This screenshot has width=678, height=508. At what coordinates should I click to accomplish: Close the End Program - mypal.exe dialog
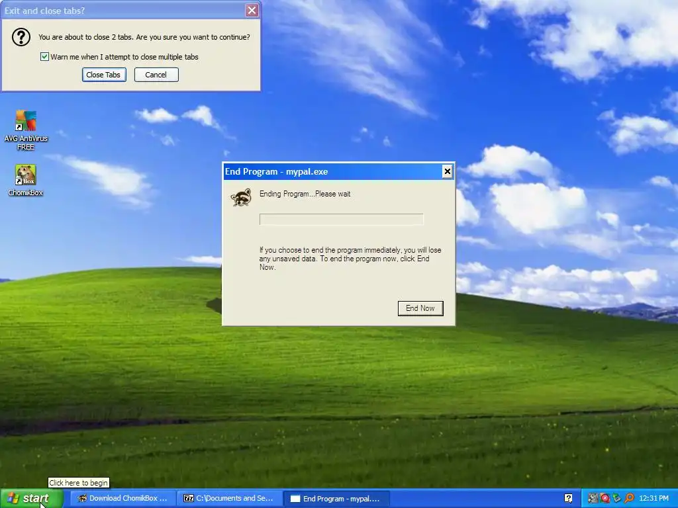click(x=447, y=171)
